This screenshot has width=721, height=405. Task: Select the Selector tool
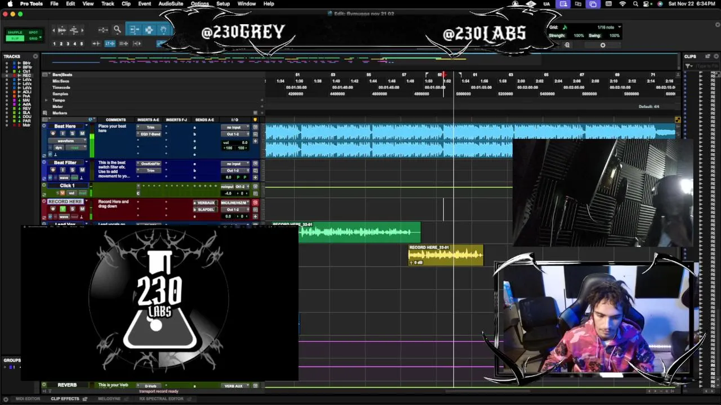149,30
